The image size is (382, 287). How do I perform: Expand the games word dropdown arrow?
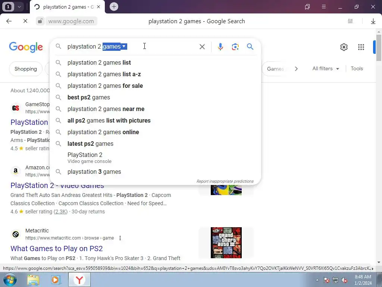(x=124, y=46)
